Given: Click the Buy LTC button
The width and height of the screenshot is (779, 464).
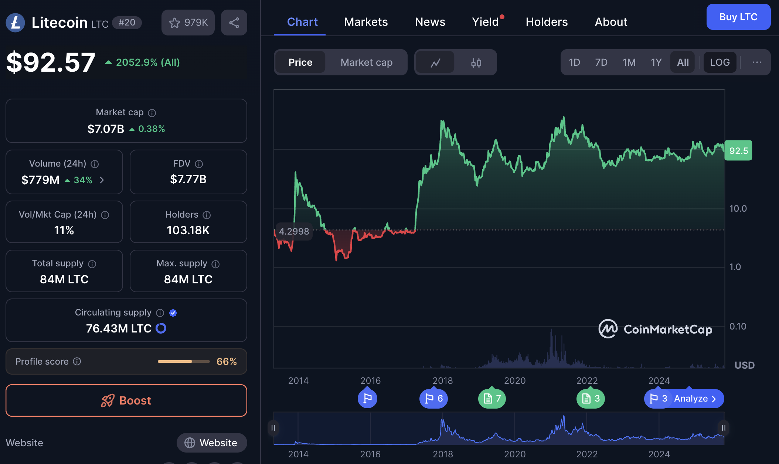Looking at the screenshot, I should [x=738, y=17].
